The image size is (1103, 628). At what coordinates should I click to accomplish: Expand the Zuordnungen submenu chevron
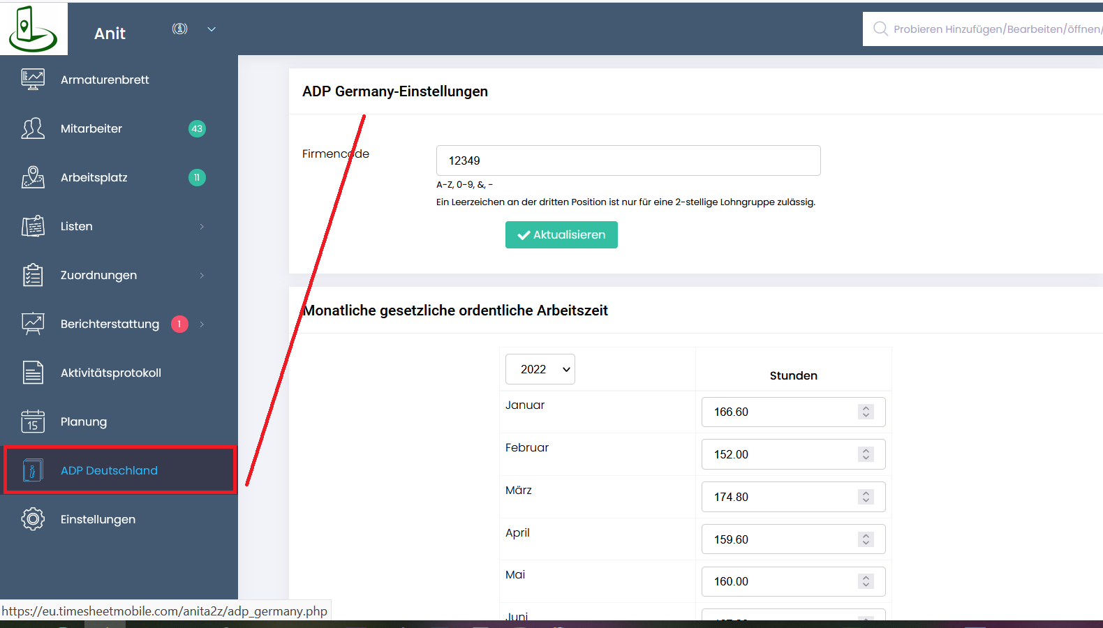point(202,275)
